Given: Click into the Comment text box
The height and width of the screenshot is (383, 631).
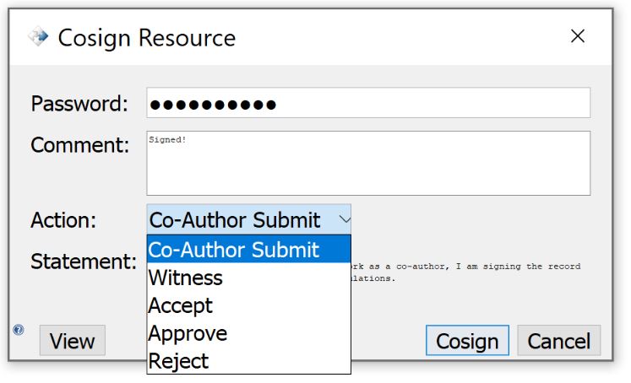Looking at the screenshot, I should coord(367,163).
